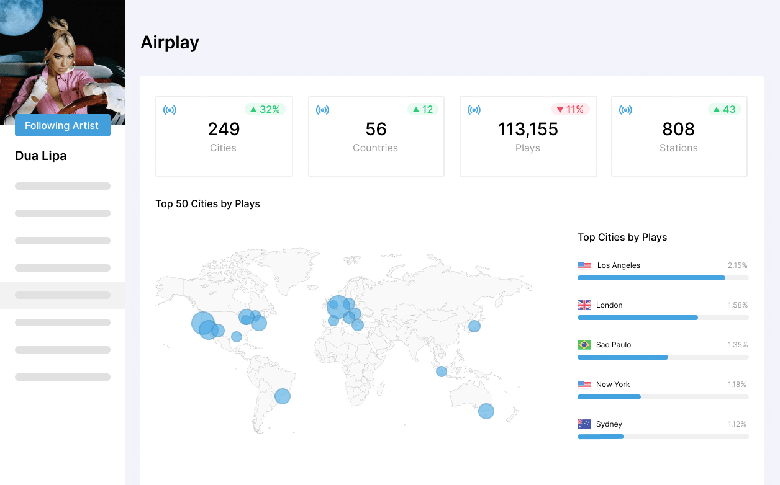This screenshot has width=780, height=485.
Task: Select the highlighted sidebar menu item
Action: coord(63,295)
